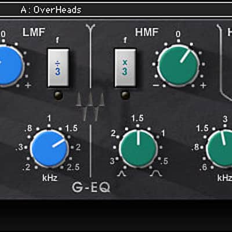
Task: Click the .8 mark on the LMF frequency knob
Action: pos(28,128)
